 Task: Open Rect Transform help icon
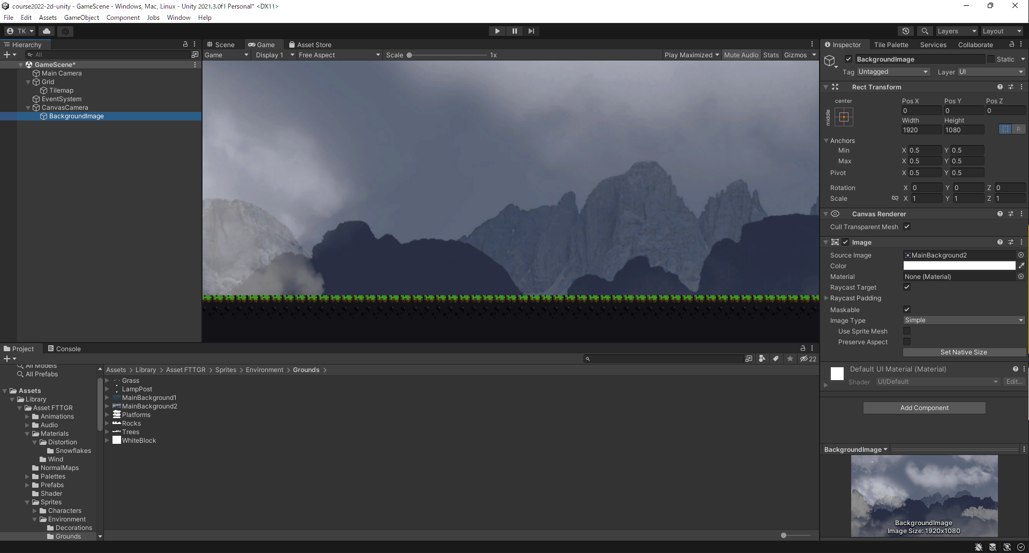point(1000,87)
